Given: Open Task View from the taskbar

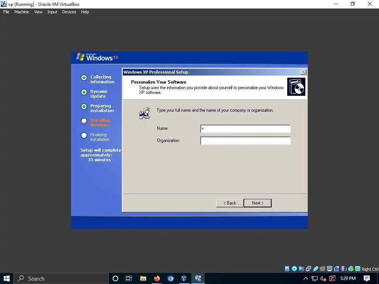Looking at the screenshot, I should [129, 278].
